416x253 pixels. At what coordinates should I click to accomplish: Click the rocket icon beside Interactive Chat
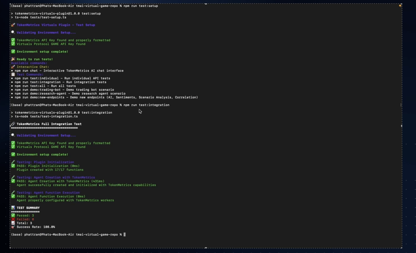13,67
